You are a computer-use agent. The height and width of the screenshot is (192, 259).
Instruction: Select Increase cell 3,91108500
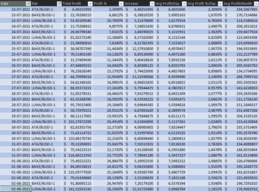coord(139,149)
